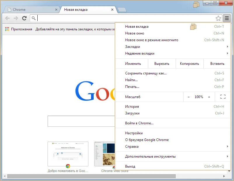Go forward with the right arrow icon
The image size is (234, 181).
pyautogui.click(x=16, y=18)
